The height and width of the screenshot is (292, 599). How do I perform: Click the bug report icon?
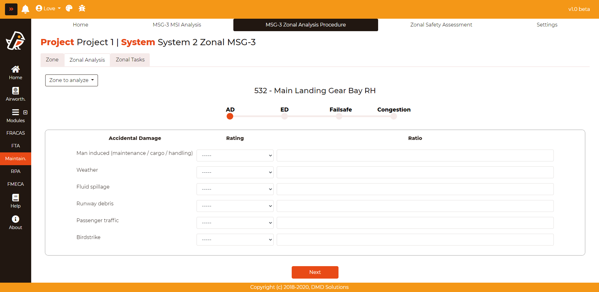click(82, 8)
